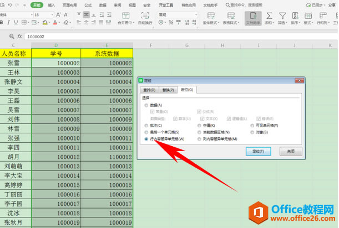Click the 表格样式 table style icon
This screenshot has height=228, width=339.
232,15
